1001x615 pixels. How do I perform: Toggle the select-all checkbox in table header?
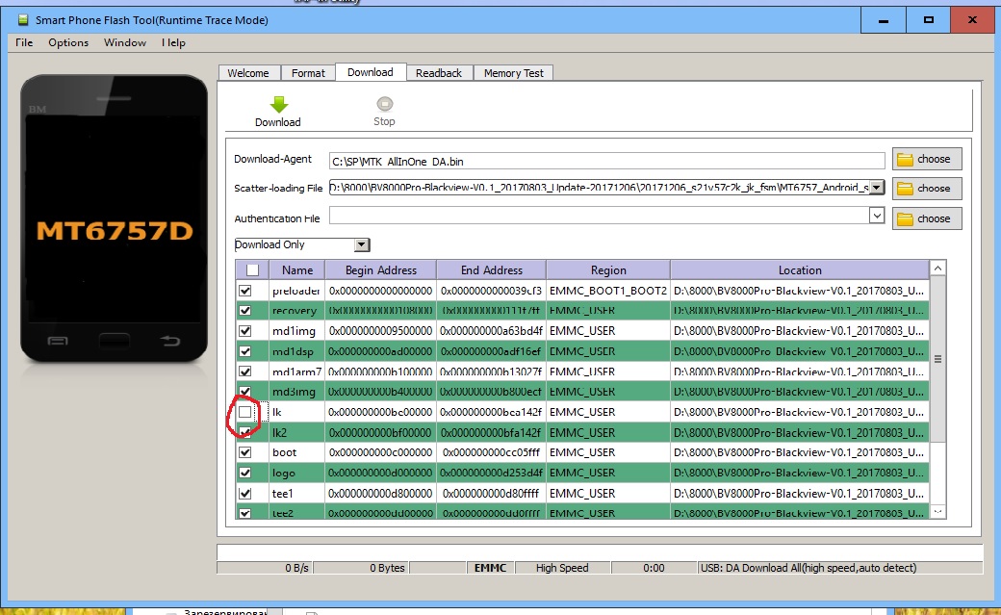[252, 270]
